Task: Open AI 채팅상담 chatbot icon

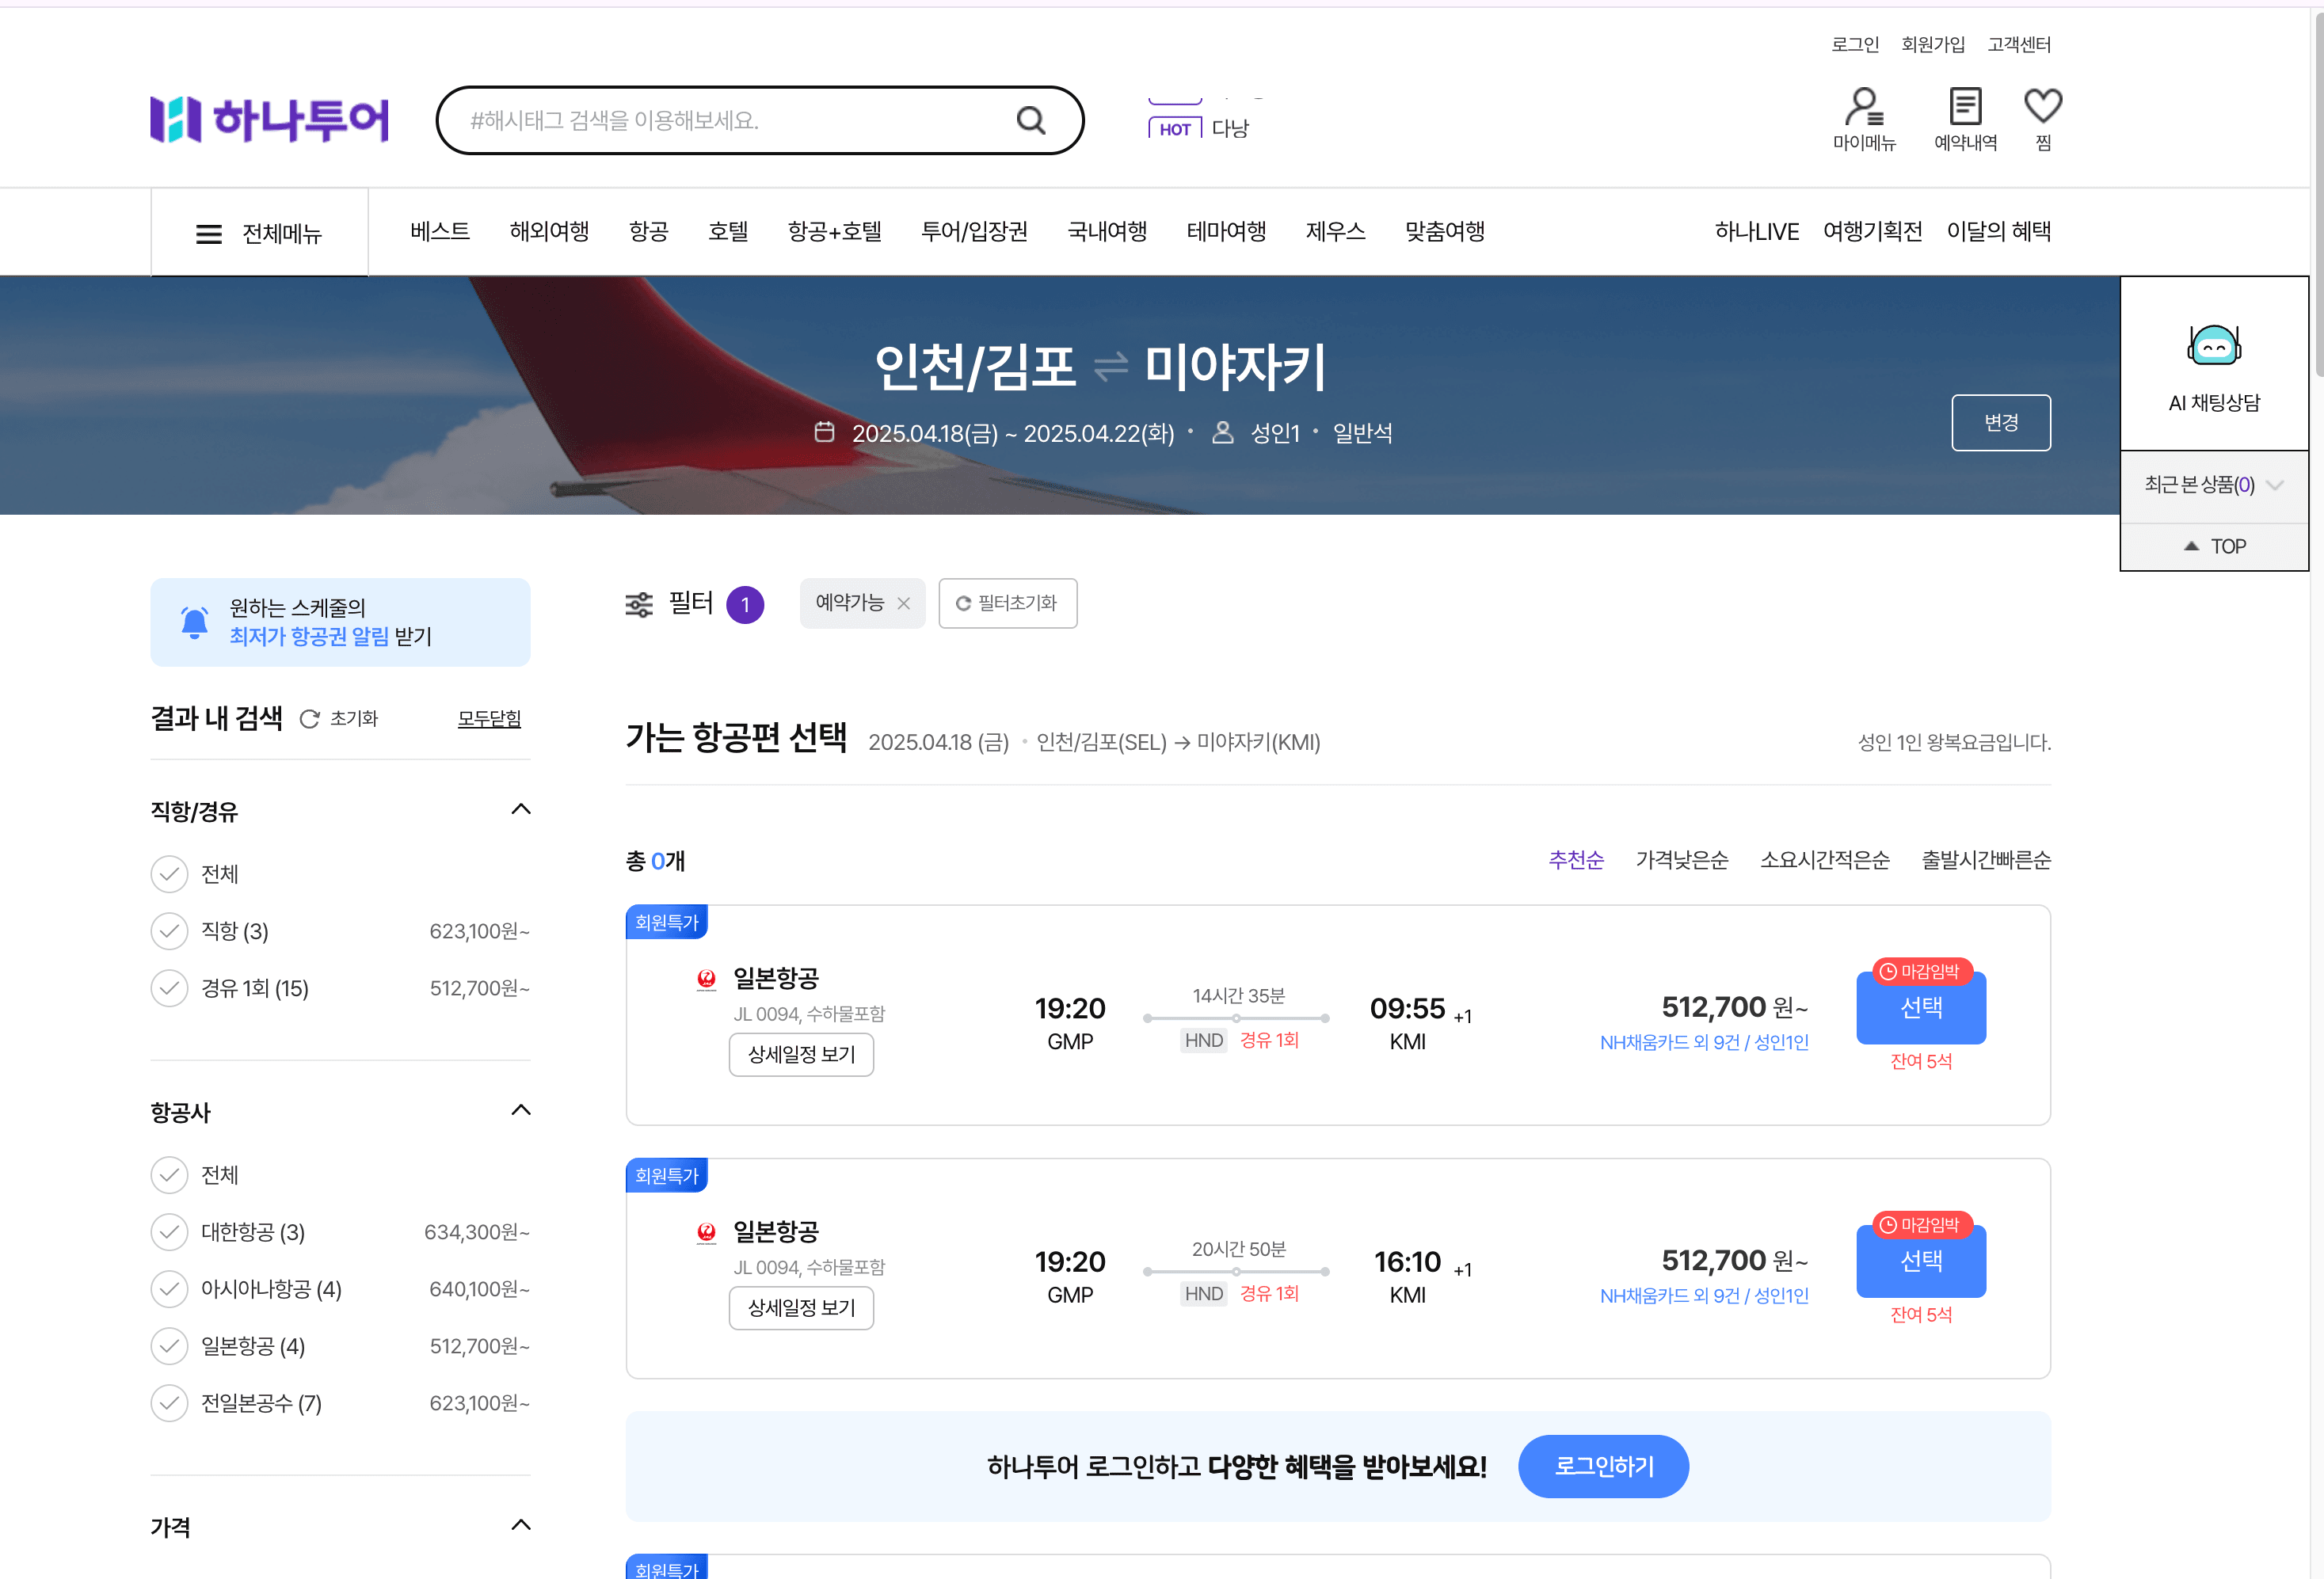Action: [2213, 347]
